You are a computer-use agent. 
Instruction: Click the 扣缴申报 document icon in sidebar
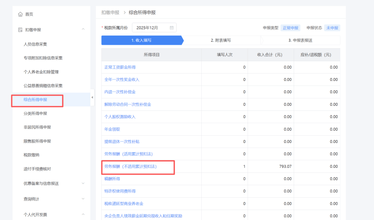click(x=20, y=30)
